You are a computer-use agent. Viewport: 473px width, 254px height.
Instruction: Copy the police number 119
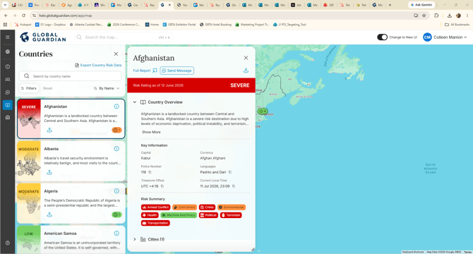click(x=150, y=172)
